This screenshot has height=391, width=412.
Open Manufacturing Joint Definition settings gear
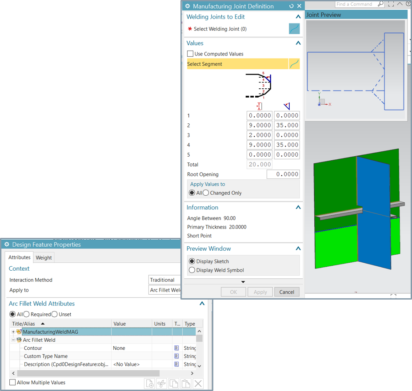pyautogui.click(x=188, y=6)
